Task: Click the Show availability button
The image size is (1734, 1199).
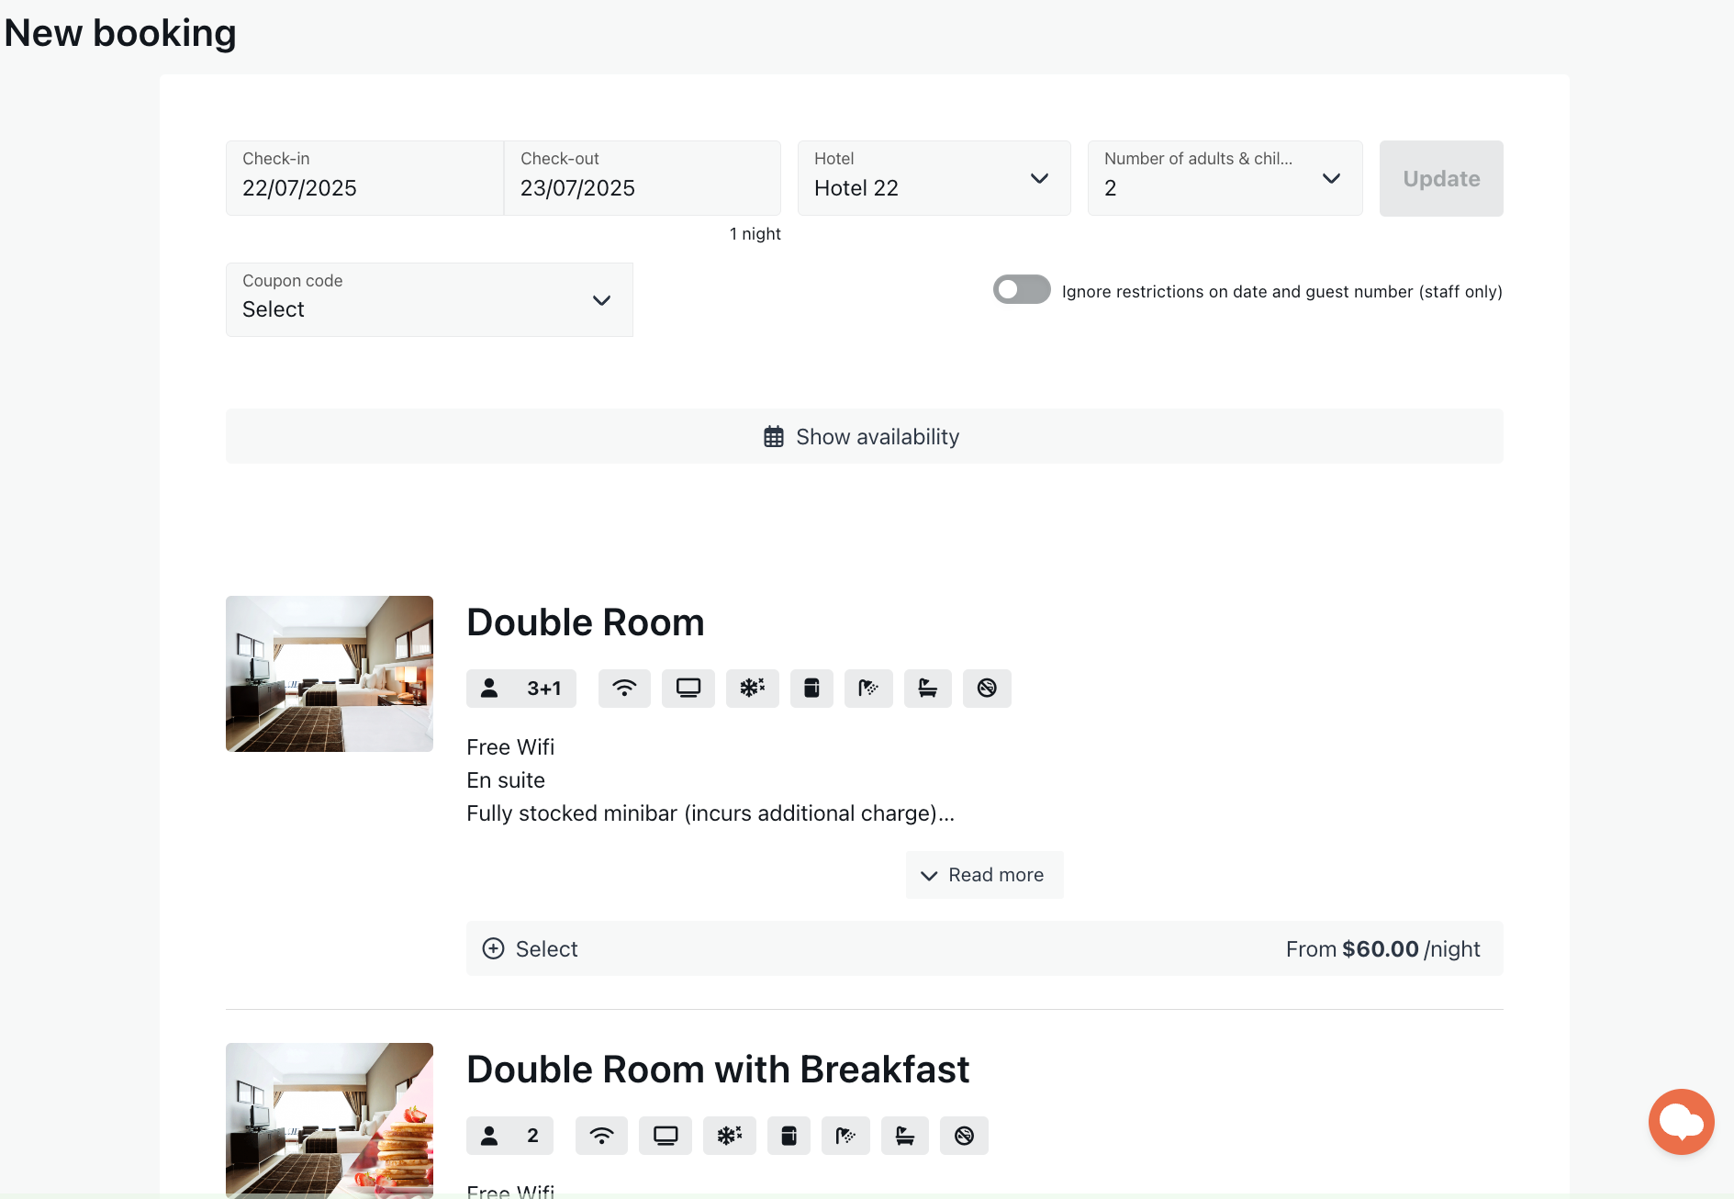Action: (865, 436)
